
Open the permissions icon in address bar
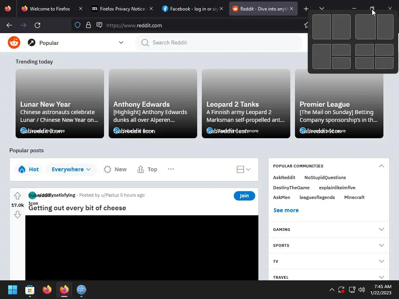[99, 25]
